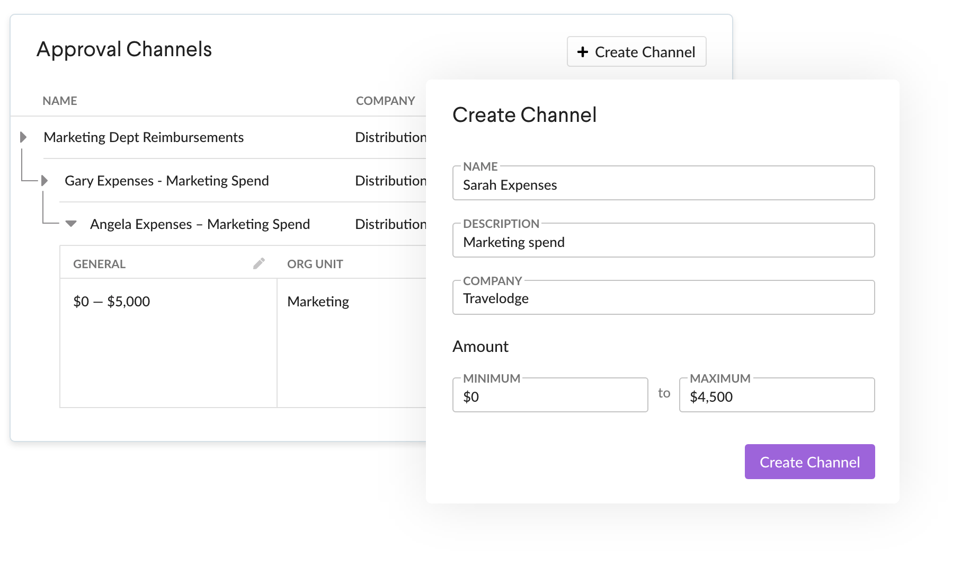
Task: Click the $0 — $5,000 general range
Action: click(x=111, y=302)
